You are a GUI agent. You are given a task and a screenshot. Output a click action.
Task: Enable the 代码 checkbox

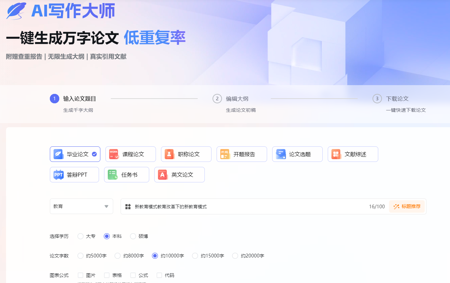coord(159,275)
